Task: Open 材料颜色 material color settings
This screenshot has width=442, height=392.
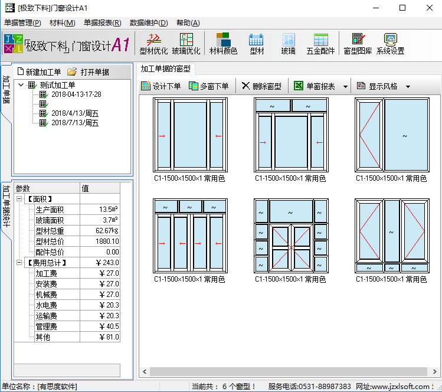Action: pos(223,44)
